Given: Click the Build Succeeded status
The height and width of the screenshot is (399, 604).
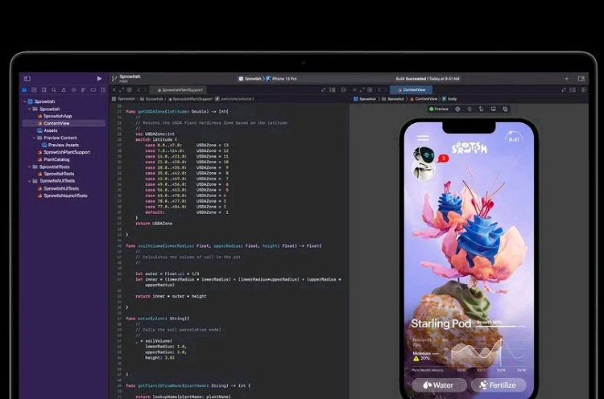Looking at the screenshot, I should pos(428,79).
